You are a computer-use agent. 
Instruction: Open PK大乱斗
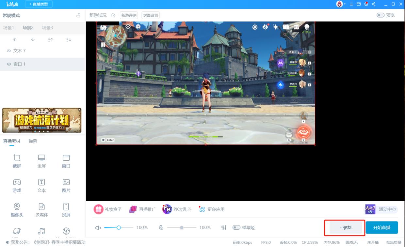tap(177, 209)
